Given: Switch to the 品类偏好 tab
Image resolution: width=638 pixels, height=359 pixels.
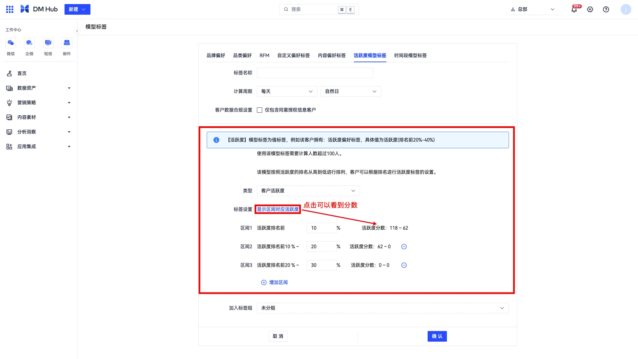Looking at the screenshot, I should pos(243,56).
